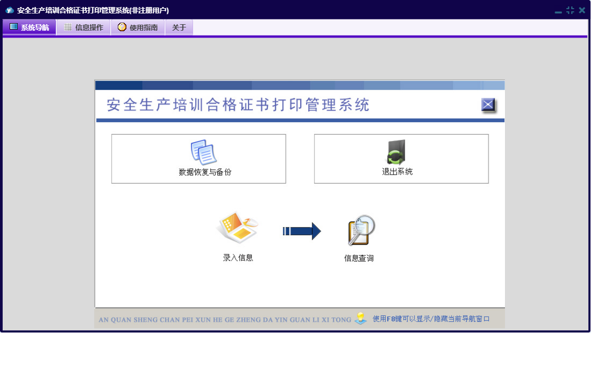Click the 数据恢复与备份 button
Viewport: 591px width, 389px height.
pyautogui.click(x=198, y=159)
